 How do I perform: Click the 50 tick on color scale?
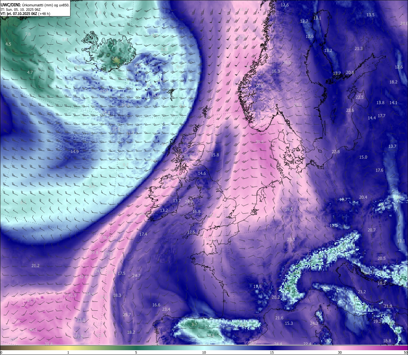405,352
